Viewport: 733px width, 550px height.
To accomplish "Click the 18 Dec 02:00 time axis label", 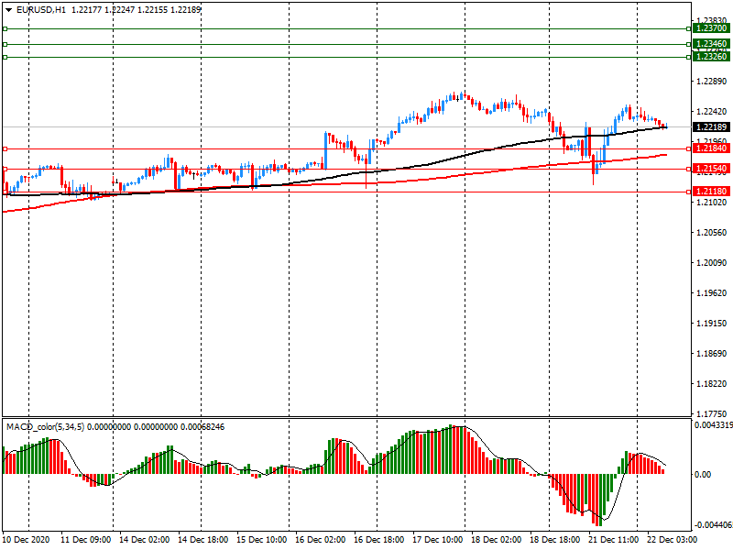I will tap(496, 540).
